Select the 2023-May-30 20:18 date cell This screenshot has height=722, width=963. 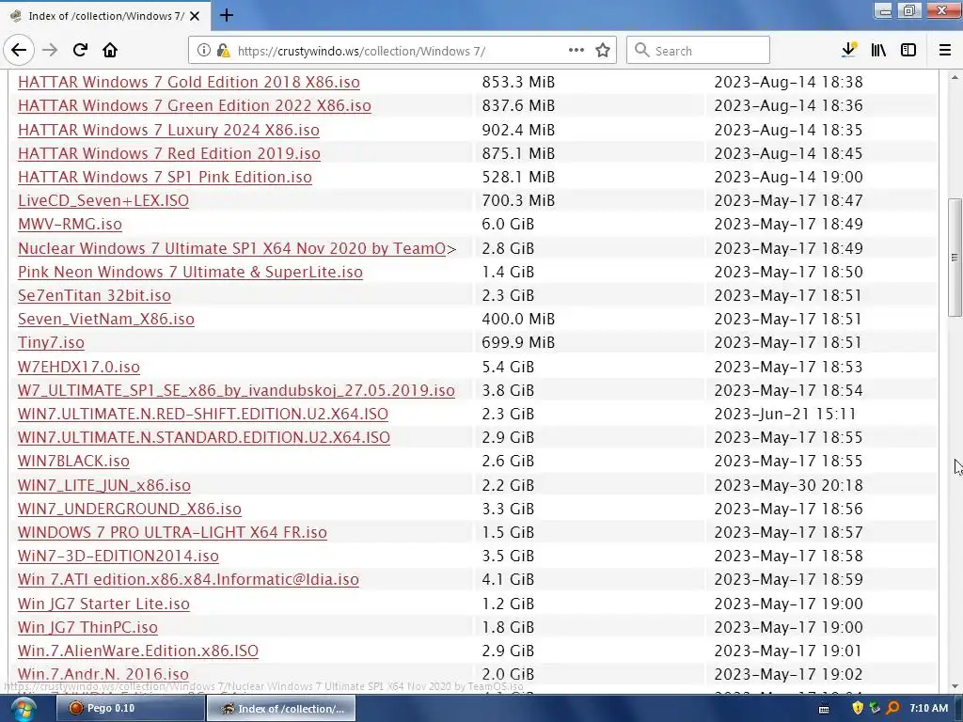click(x=788, y=486)
